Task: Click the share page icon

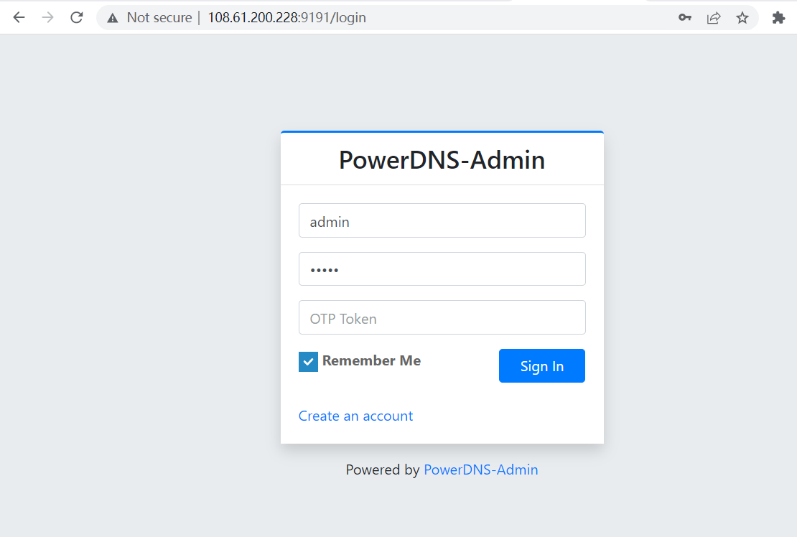Action: point(714,18)
